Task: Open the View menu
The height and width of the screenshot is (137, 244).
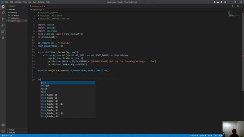Action: 25,2
